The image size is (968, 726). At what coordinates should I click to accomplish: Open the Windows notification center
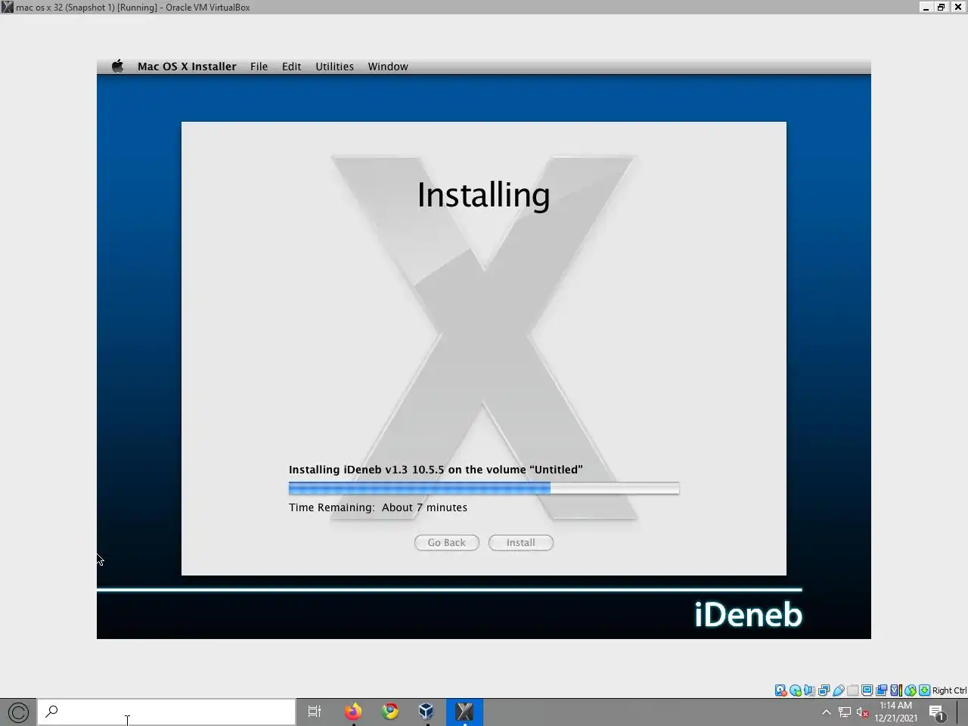[937, 712]
